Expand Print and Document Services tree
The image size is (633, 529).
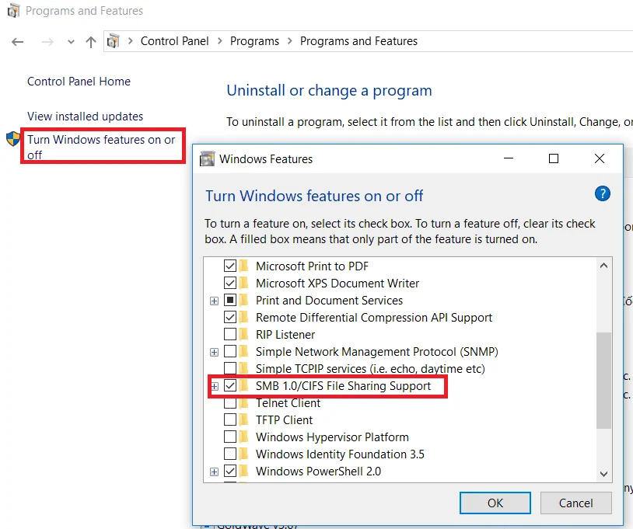tap(215, 301)
